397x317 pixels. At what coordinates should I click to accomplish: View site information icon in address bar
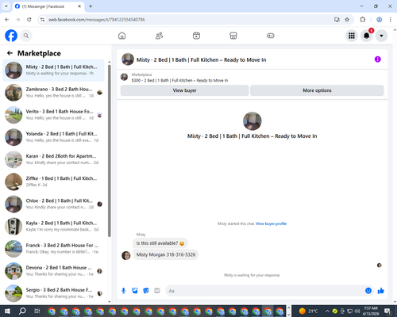[42, 20]
